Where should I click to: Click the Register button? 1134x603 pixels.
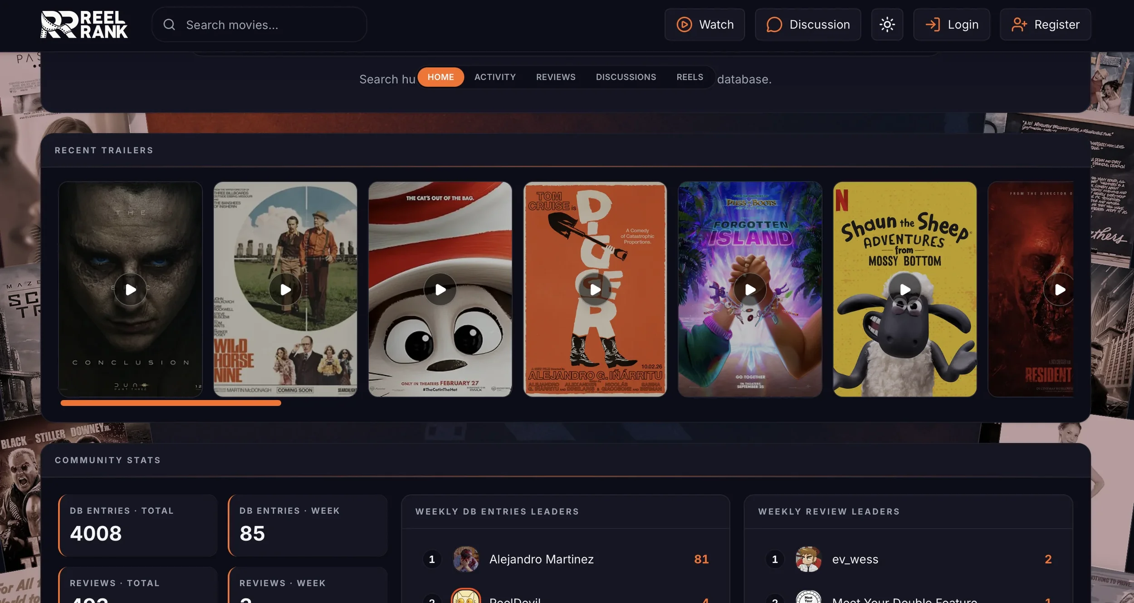tap(1045, 25)
